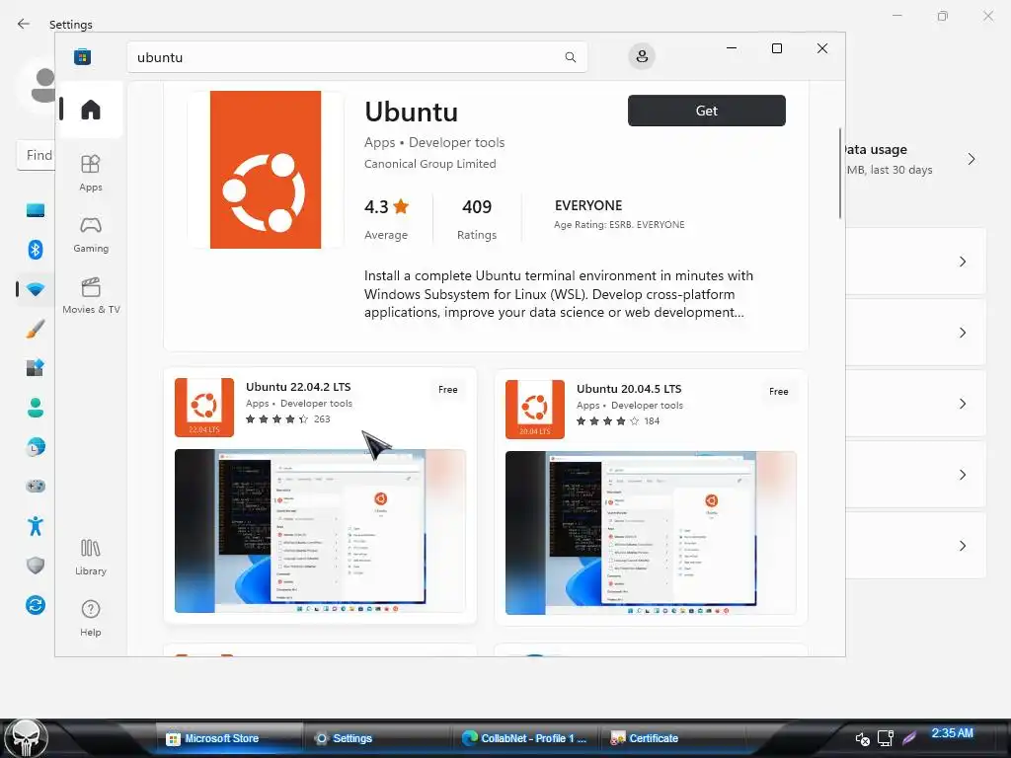Click the network tray icon
The image size is (1011, 758).
point(886,738)
